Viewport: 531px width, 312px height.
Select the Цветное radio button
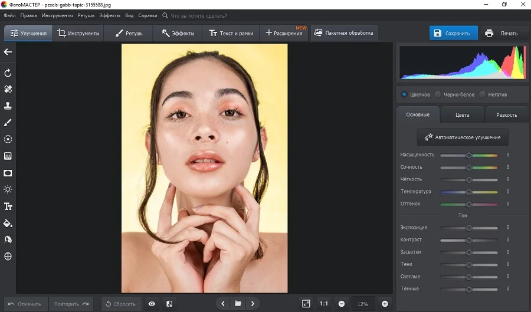coord(404,94)
